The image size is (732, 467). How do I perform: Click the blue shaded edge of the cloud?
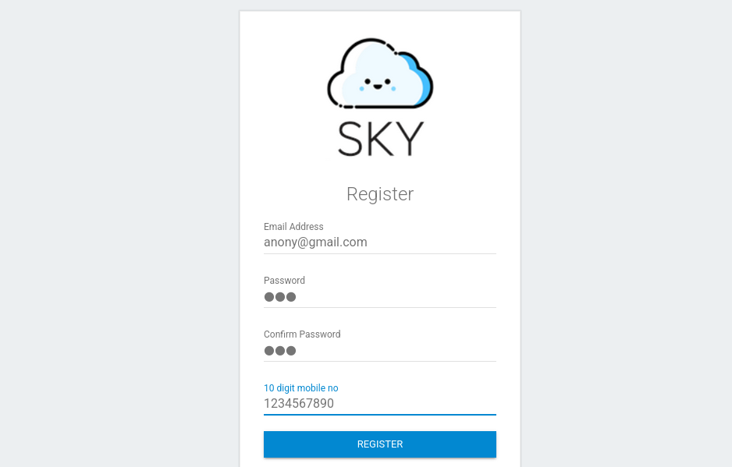click(x=421, y=80)
